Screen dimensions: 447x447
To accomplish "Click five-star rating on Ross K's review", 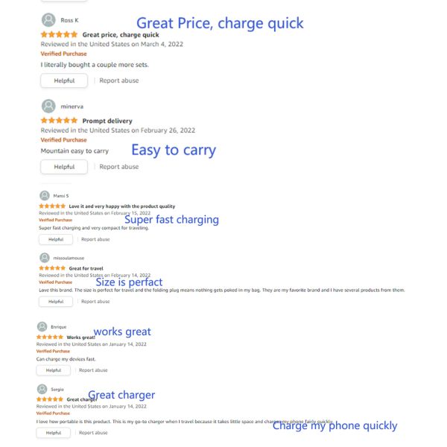I will click(x=59, y=35).
